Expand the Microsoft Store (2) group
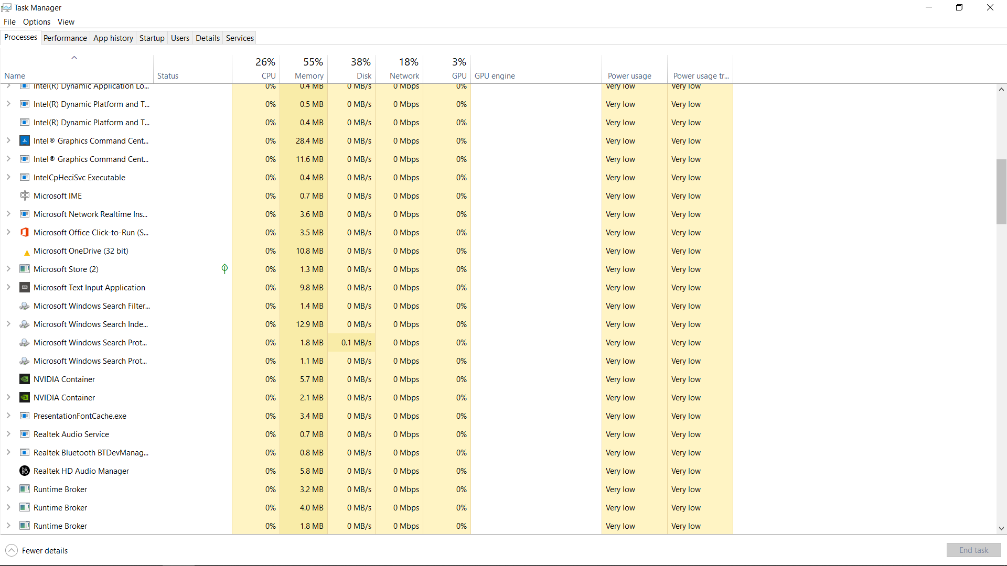This screenshot has height=566, width=1007. pos(8,269)
